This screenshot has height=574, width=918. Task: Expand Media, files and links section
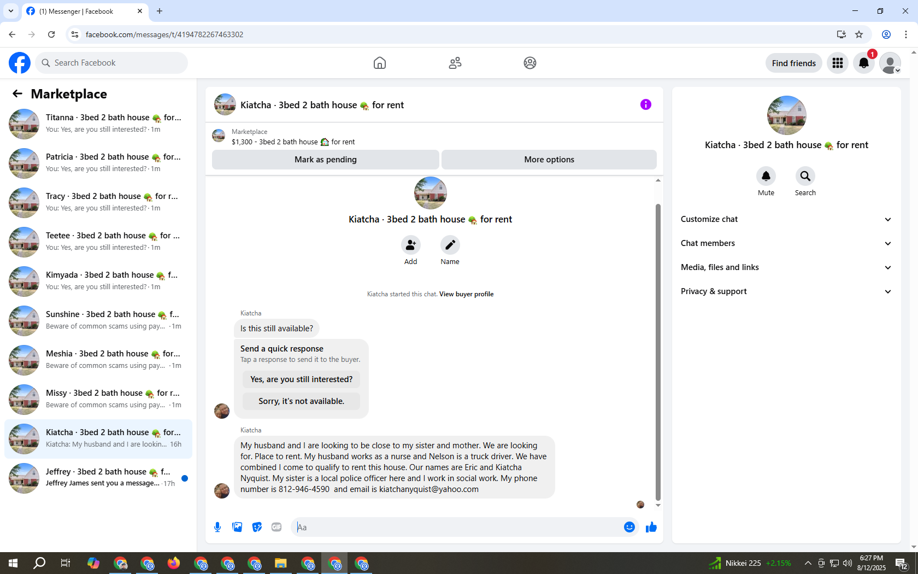[x=786, y=267]
